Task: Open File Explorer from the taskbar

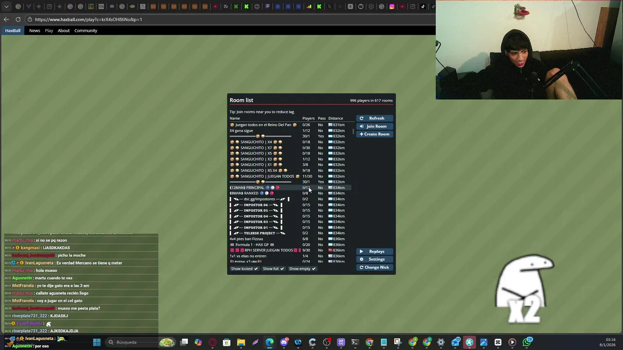Action: (x=241, y=342)
